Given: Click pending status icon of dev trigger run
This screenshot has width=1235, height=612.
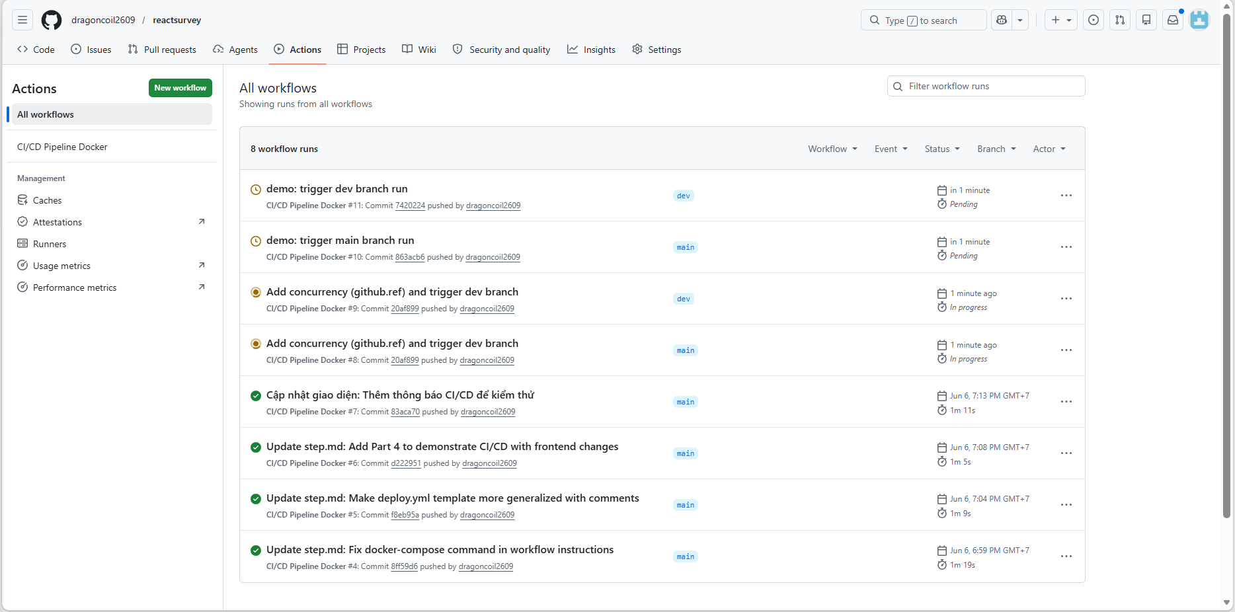Looking at the screenshot, I should [256, 190].
